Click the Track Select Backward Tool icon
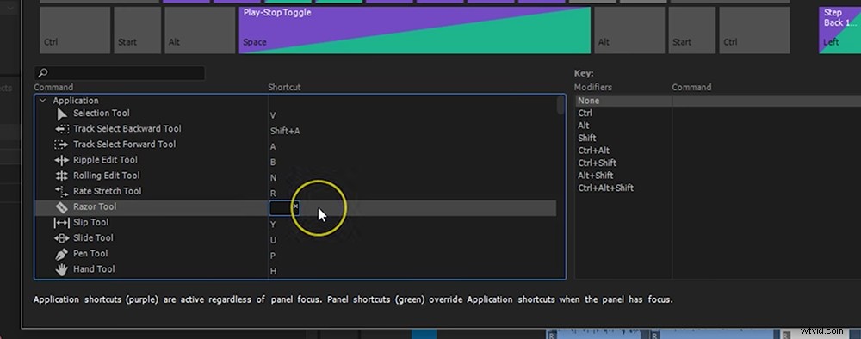Viewport: 861px width, 339px height. pos(62,129)
